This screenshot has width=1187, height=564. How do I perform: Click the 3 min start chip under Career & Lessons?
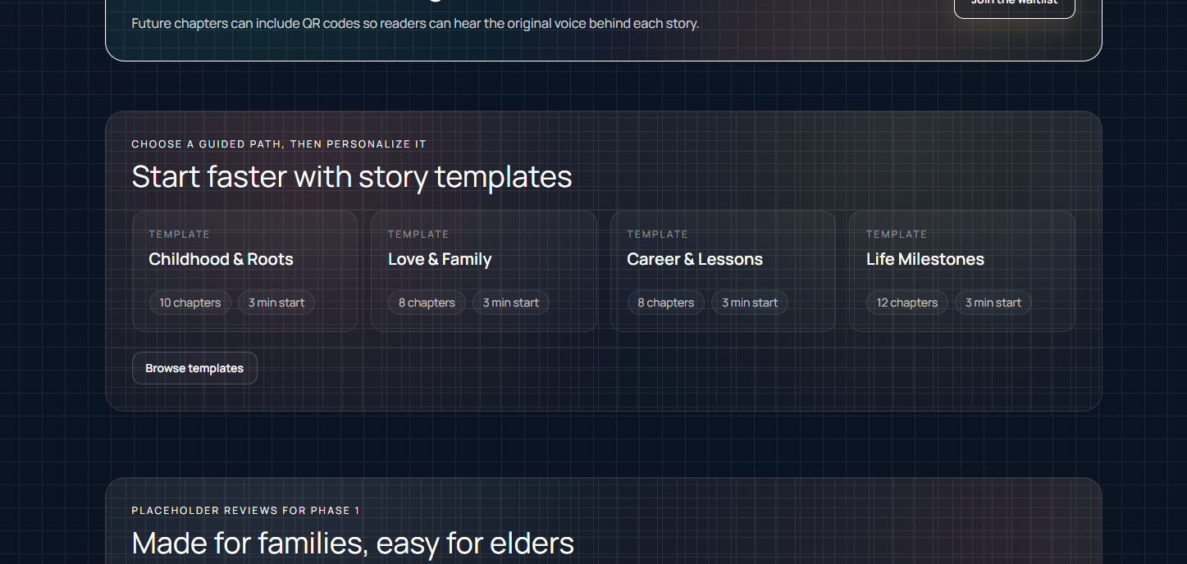tap(749, 302)
